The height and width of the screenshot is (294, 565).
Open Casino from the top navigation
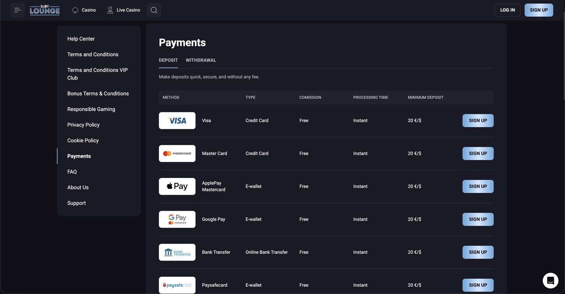pyautogui.click(x=84, y=10)
